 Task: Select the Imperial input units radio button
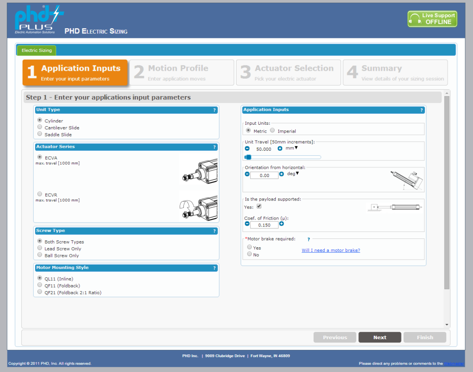click(272, 130)
